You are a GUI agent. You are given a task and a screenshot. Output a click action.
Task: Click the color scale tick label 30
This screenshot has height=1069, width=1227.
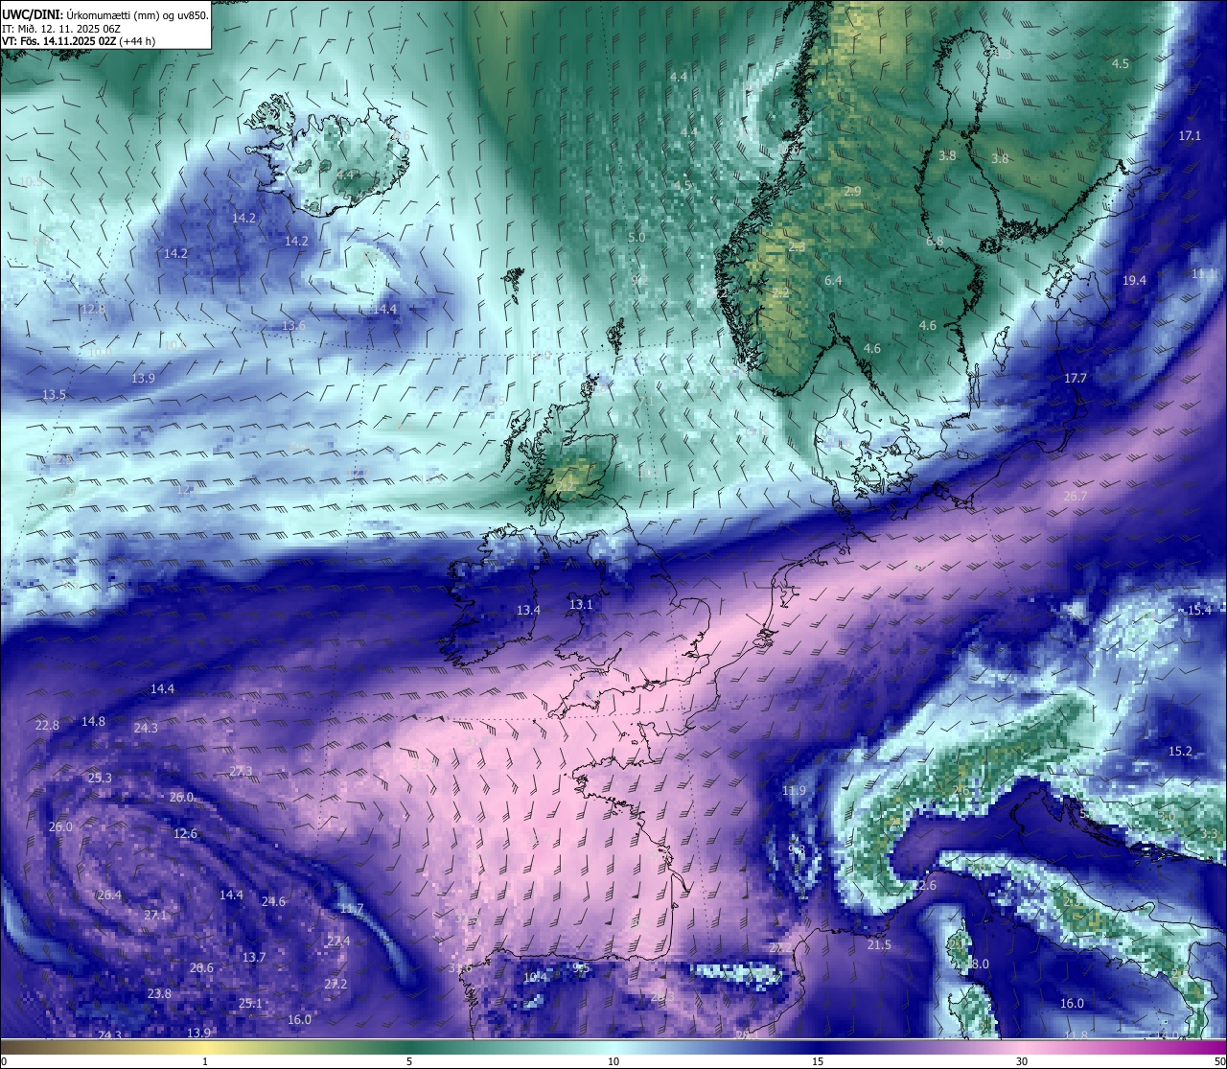coord(1022,1061)
